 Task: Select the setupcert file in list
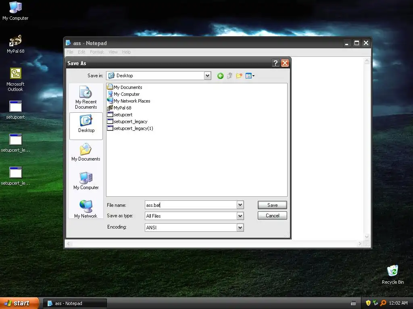pyautogui.click(x=120, y=115)
